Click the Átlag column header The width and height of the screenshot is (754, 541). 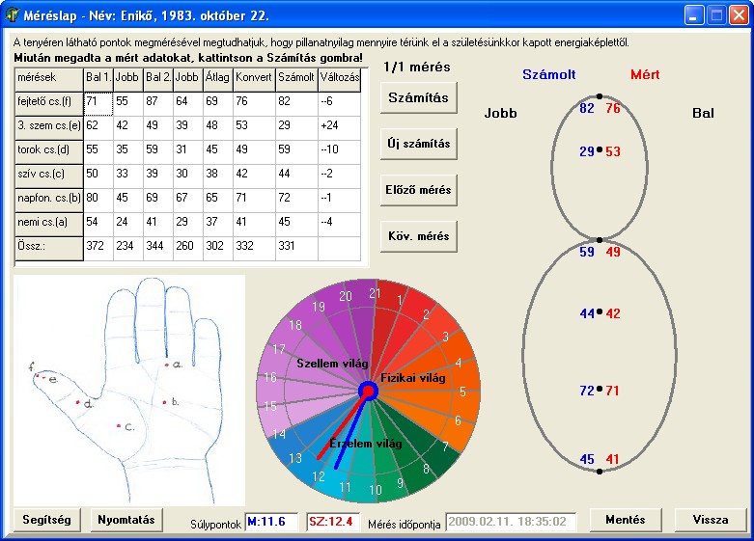point(218,80)
